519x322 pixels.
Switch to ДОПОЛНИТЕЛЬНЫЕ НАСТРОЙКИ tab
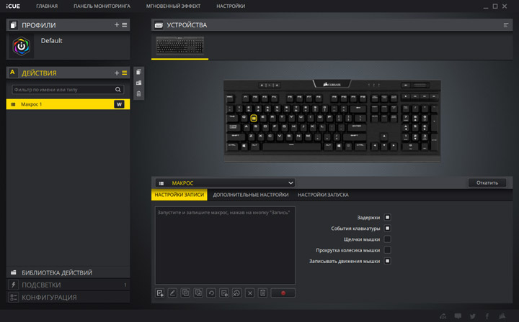click(251, 195)
